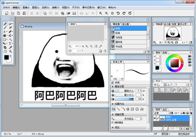Toggle ruler visibility eye icon in 尺子 panel
196x137 pixels.
coord(155,84)
